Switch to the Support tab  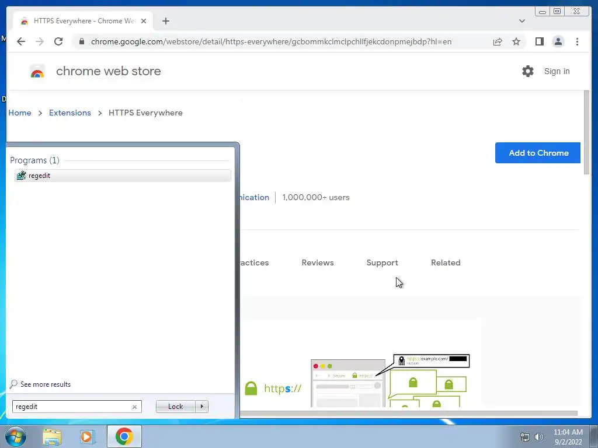tap(382, 262)
